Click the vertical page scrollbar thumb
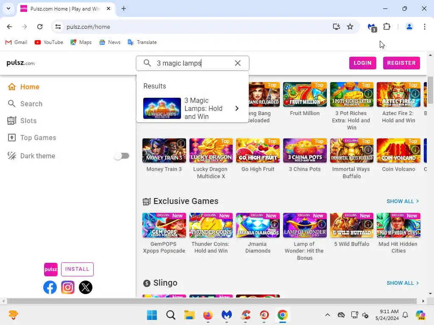434x325 pixels. (x=430, y=90)
